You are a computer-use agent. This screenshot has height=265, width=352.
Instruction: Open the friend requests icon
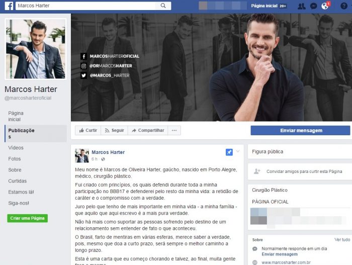[301, 6]
